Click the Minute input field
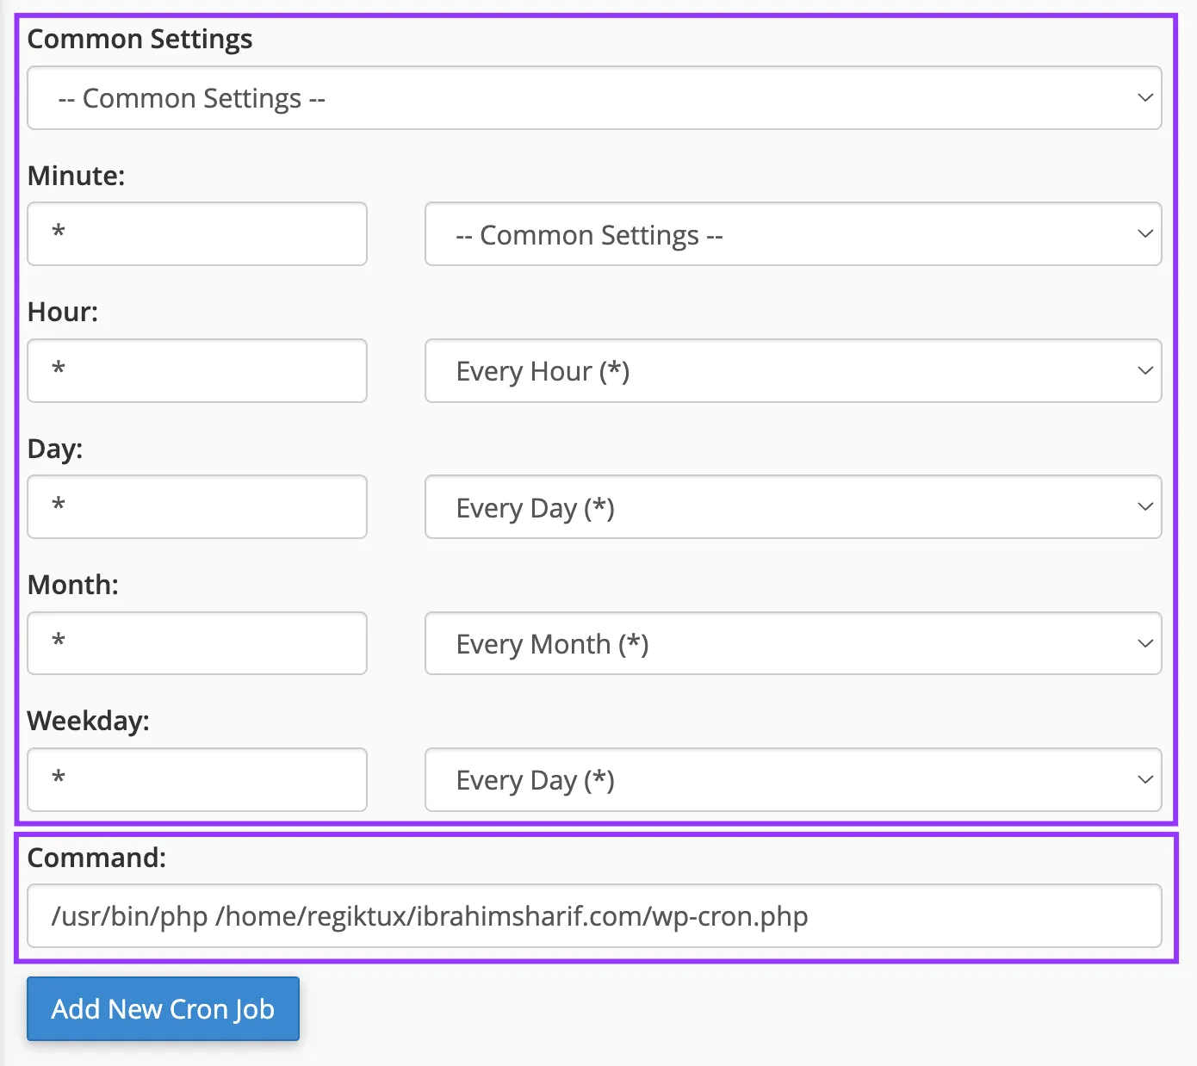Viewport: 1197px width, 1066px height. (x=197, y=234)
